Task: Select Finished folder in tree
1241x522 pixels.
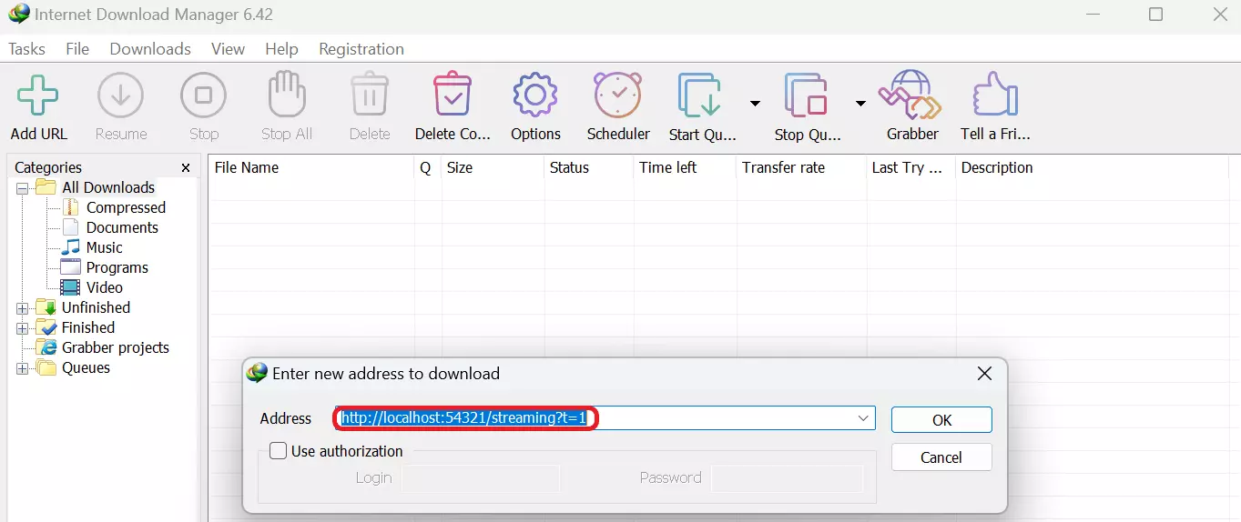Action: tap(87, 327)
